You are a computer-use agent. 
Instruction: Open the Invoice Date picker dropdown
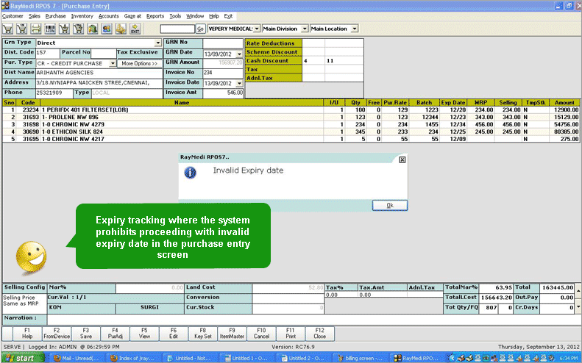239,83
